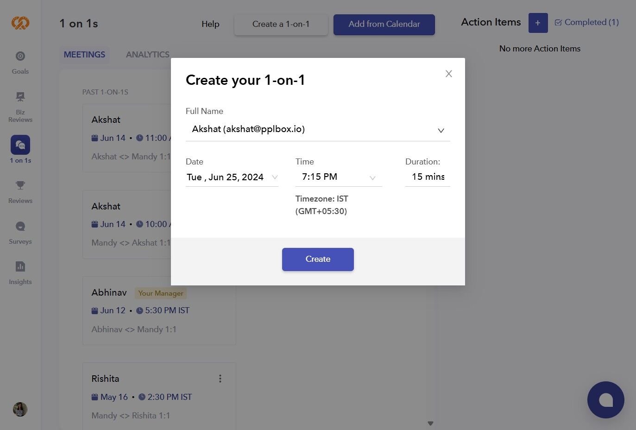Click the Create button in dialog
Viewport: 636px width, 430px height.
318,259
